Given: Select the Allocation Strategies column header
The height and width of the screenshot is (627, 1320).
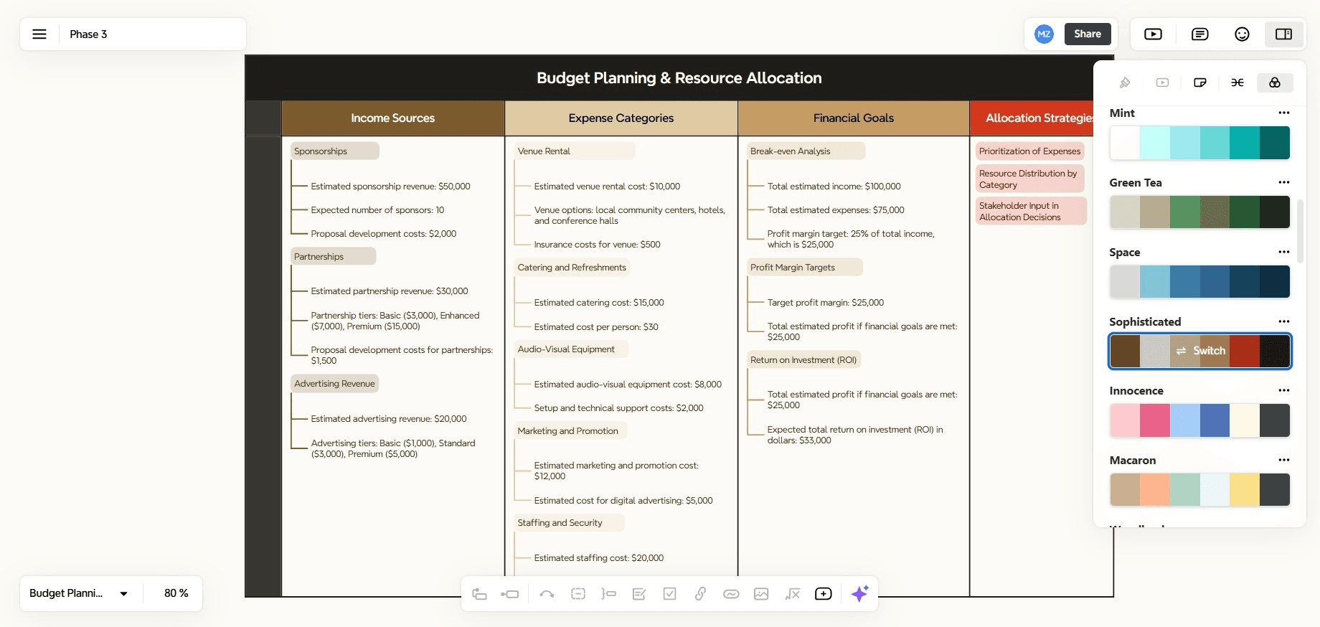Looking at the screenshot, I should coord(1032,118).
